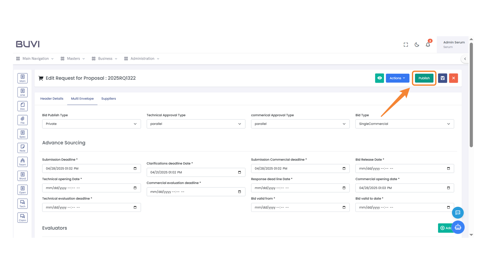Open the Spec sidebar icon
487x274 pixels.
(x=23, y=134)
